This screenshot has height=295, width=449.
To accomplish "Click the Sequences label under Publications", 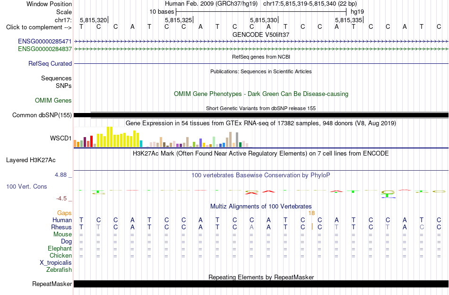I will click(x=56, y=78).
